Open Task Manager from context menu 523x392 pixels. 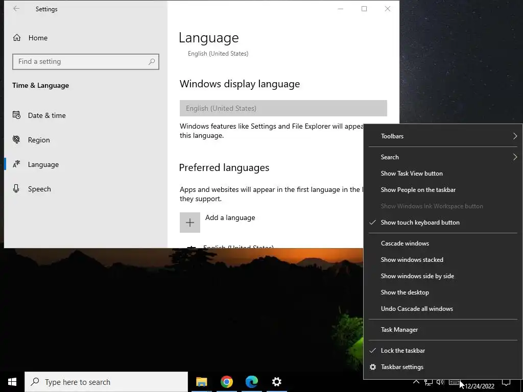click(x=443, y=330)
